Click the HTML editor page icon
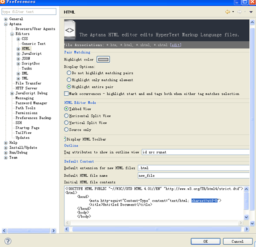The width and height of the screenshot is (256, 247). pyautogui.click(x=70, y=30)
